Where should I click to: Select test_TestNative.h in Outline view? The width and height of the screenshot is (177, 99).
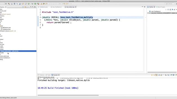click(x=156, y=11)
